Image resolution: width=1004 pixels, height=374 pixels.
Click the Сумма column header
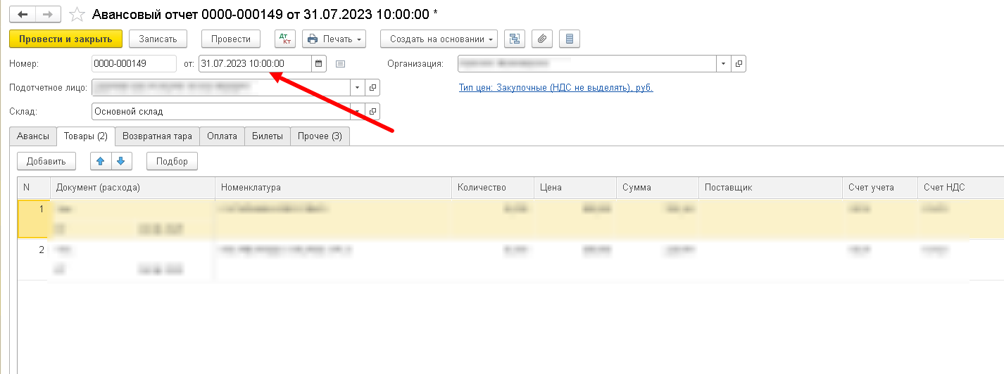[657, 188]
